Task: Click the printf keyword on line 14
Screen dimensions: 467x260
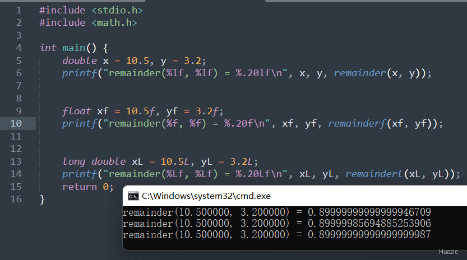Action: tap(80, 174)
